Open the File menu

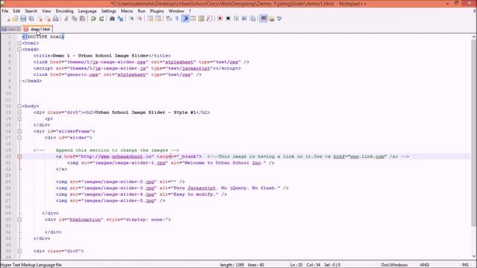tap(5, 11)
